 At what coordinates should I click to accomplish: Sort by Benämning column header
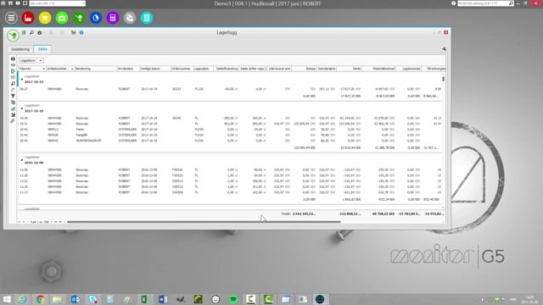pyautogui.click(x=96, y=69)
